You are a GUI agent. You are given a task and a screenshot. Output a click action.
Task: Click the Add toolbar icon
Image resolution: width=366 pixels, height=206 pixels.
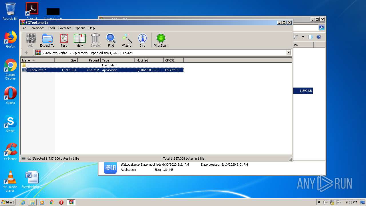coord(31,40)
